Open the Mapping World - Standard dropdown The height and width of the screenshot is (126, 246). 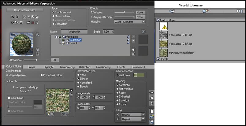pos(130,22)
